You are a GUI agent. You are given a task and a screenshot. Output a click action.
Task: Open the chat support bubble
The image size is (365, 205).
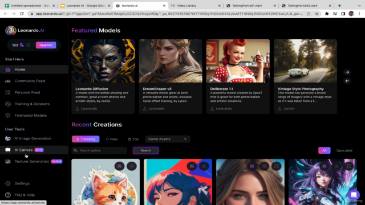354,195
